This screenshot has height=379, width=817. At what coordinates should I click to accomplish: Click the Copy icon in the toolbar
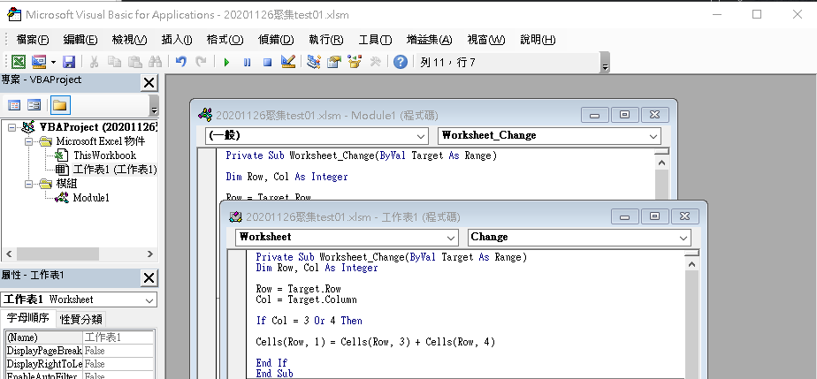114,62
